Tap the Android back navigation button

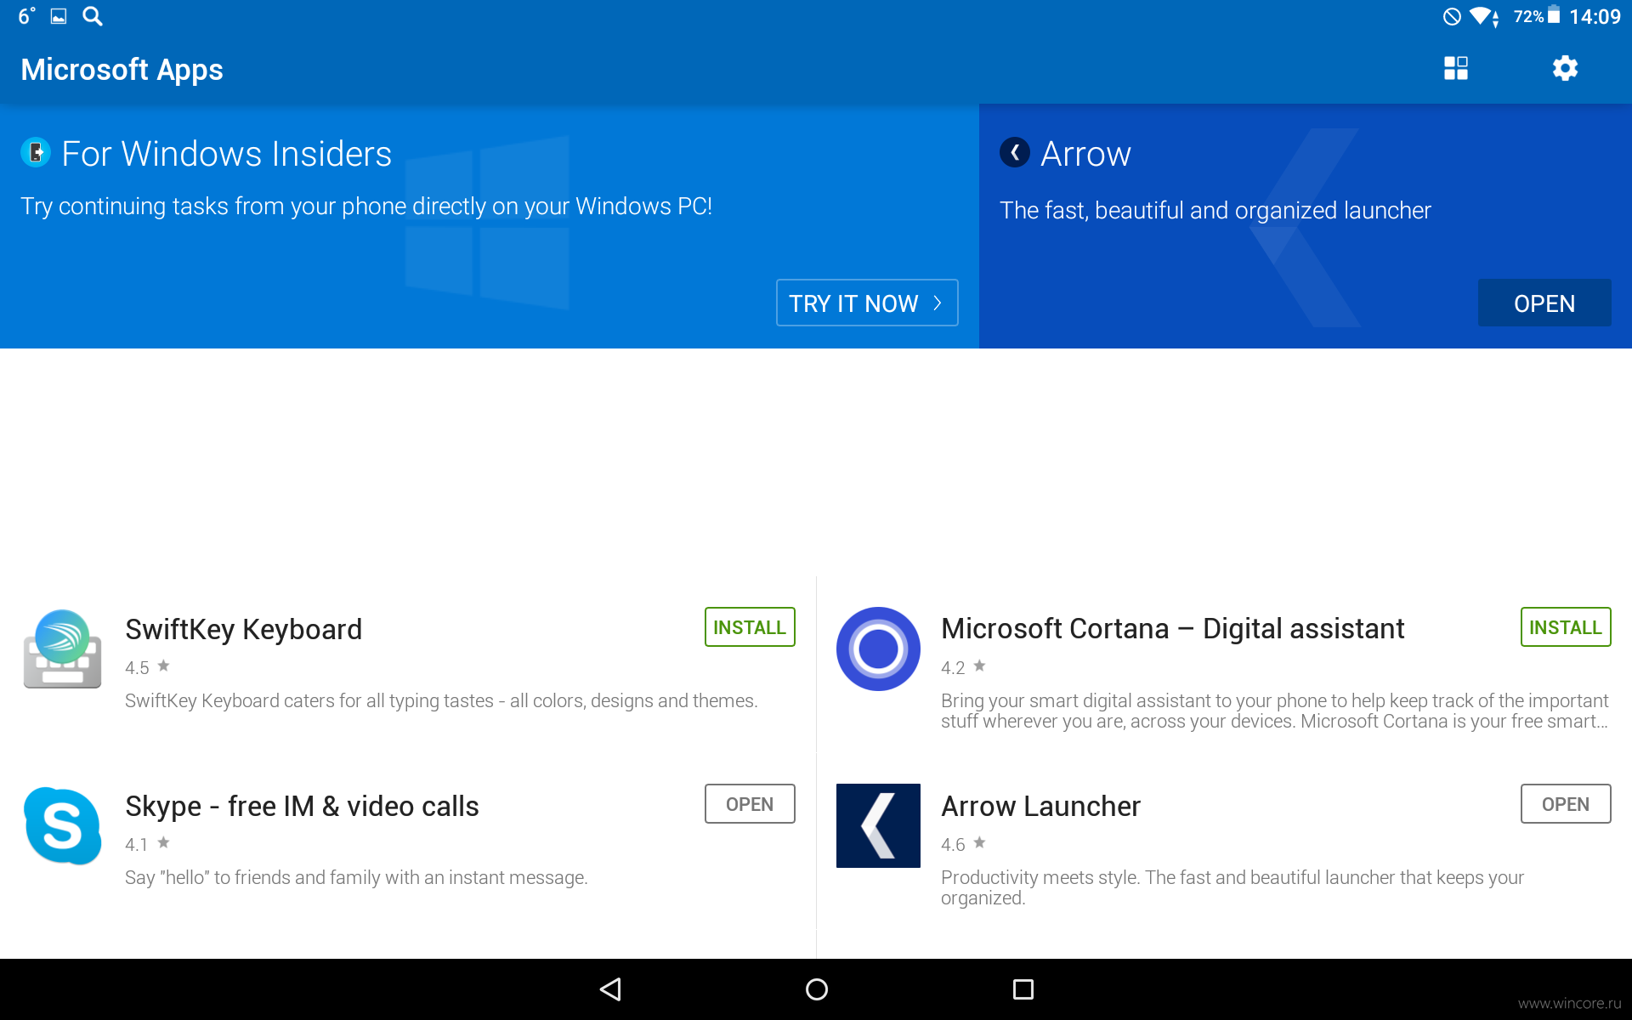click(611, 989)
